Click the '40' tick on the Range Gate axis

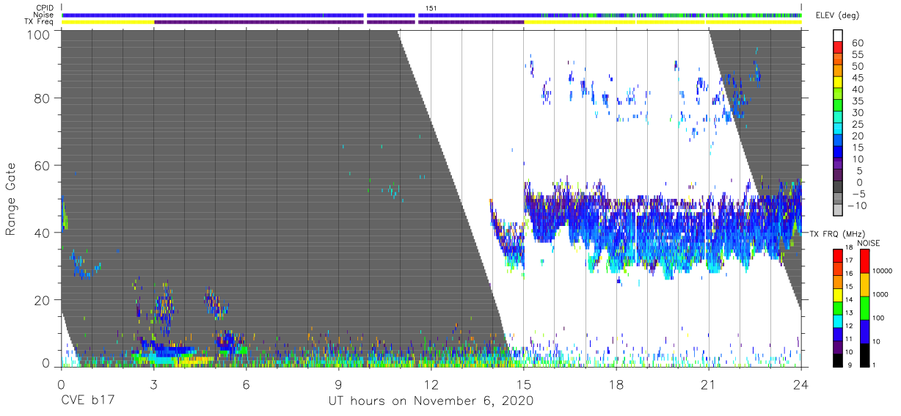42,233
